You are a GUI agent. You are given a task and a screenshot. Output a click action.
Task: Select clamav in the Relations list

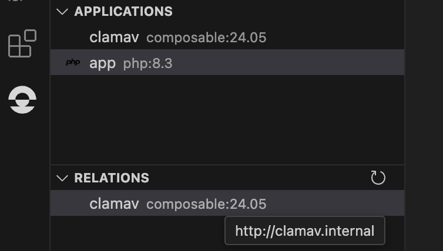pyautogui.click(x=227, y=203)
